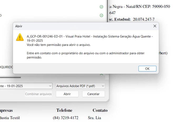
Task: Click the topmost green checkmark status icon
Action: pyautogui.click(x=101, y=7)
